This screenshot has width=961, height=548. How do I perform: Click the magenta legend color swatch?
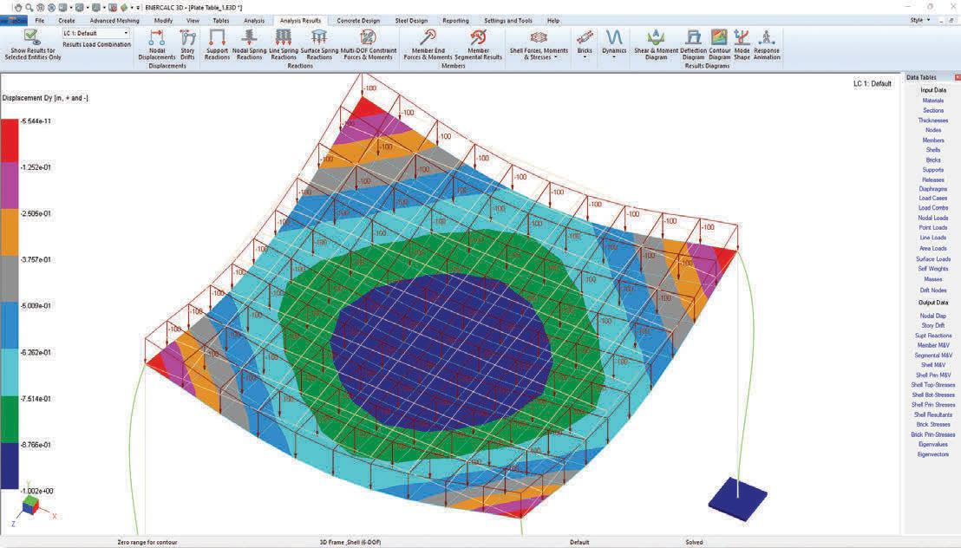point(10,186)
